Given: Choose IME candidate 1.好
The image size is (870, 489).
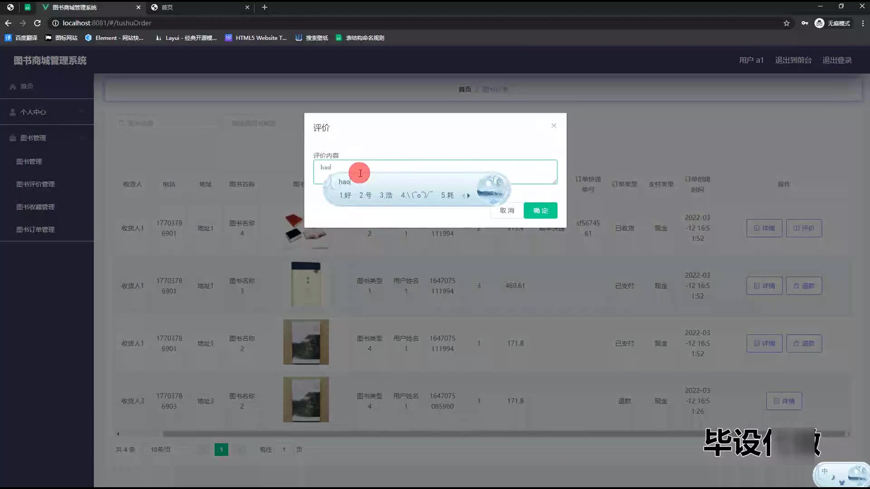Looking at the screenshot, I should coord(345,195).
